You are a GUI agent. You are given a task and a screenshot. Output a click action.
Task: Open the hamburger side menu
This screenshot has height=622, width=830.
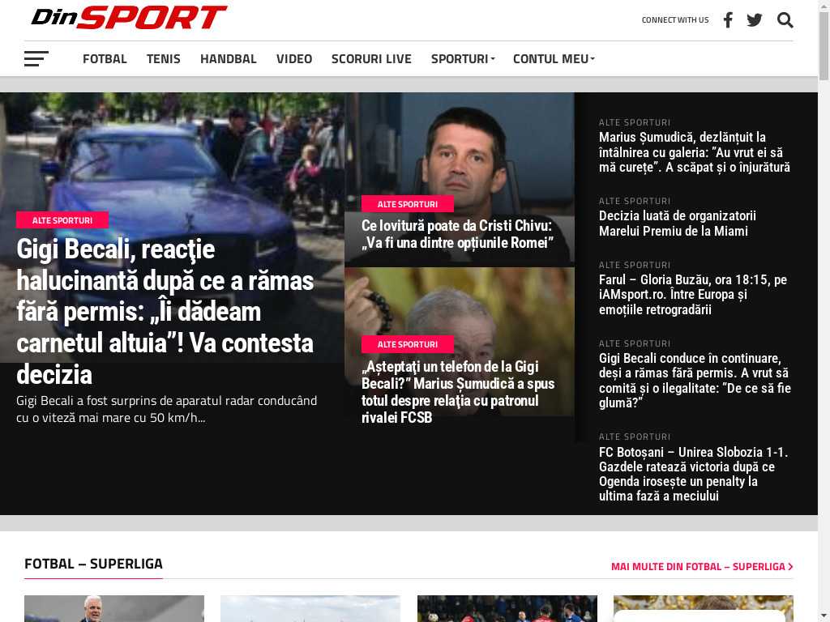click(36, 58)
